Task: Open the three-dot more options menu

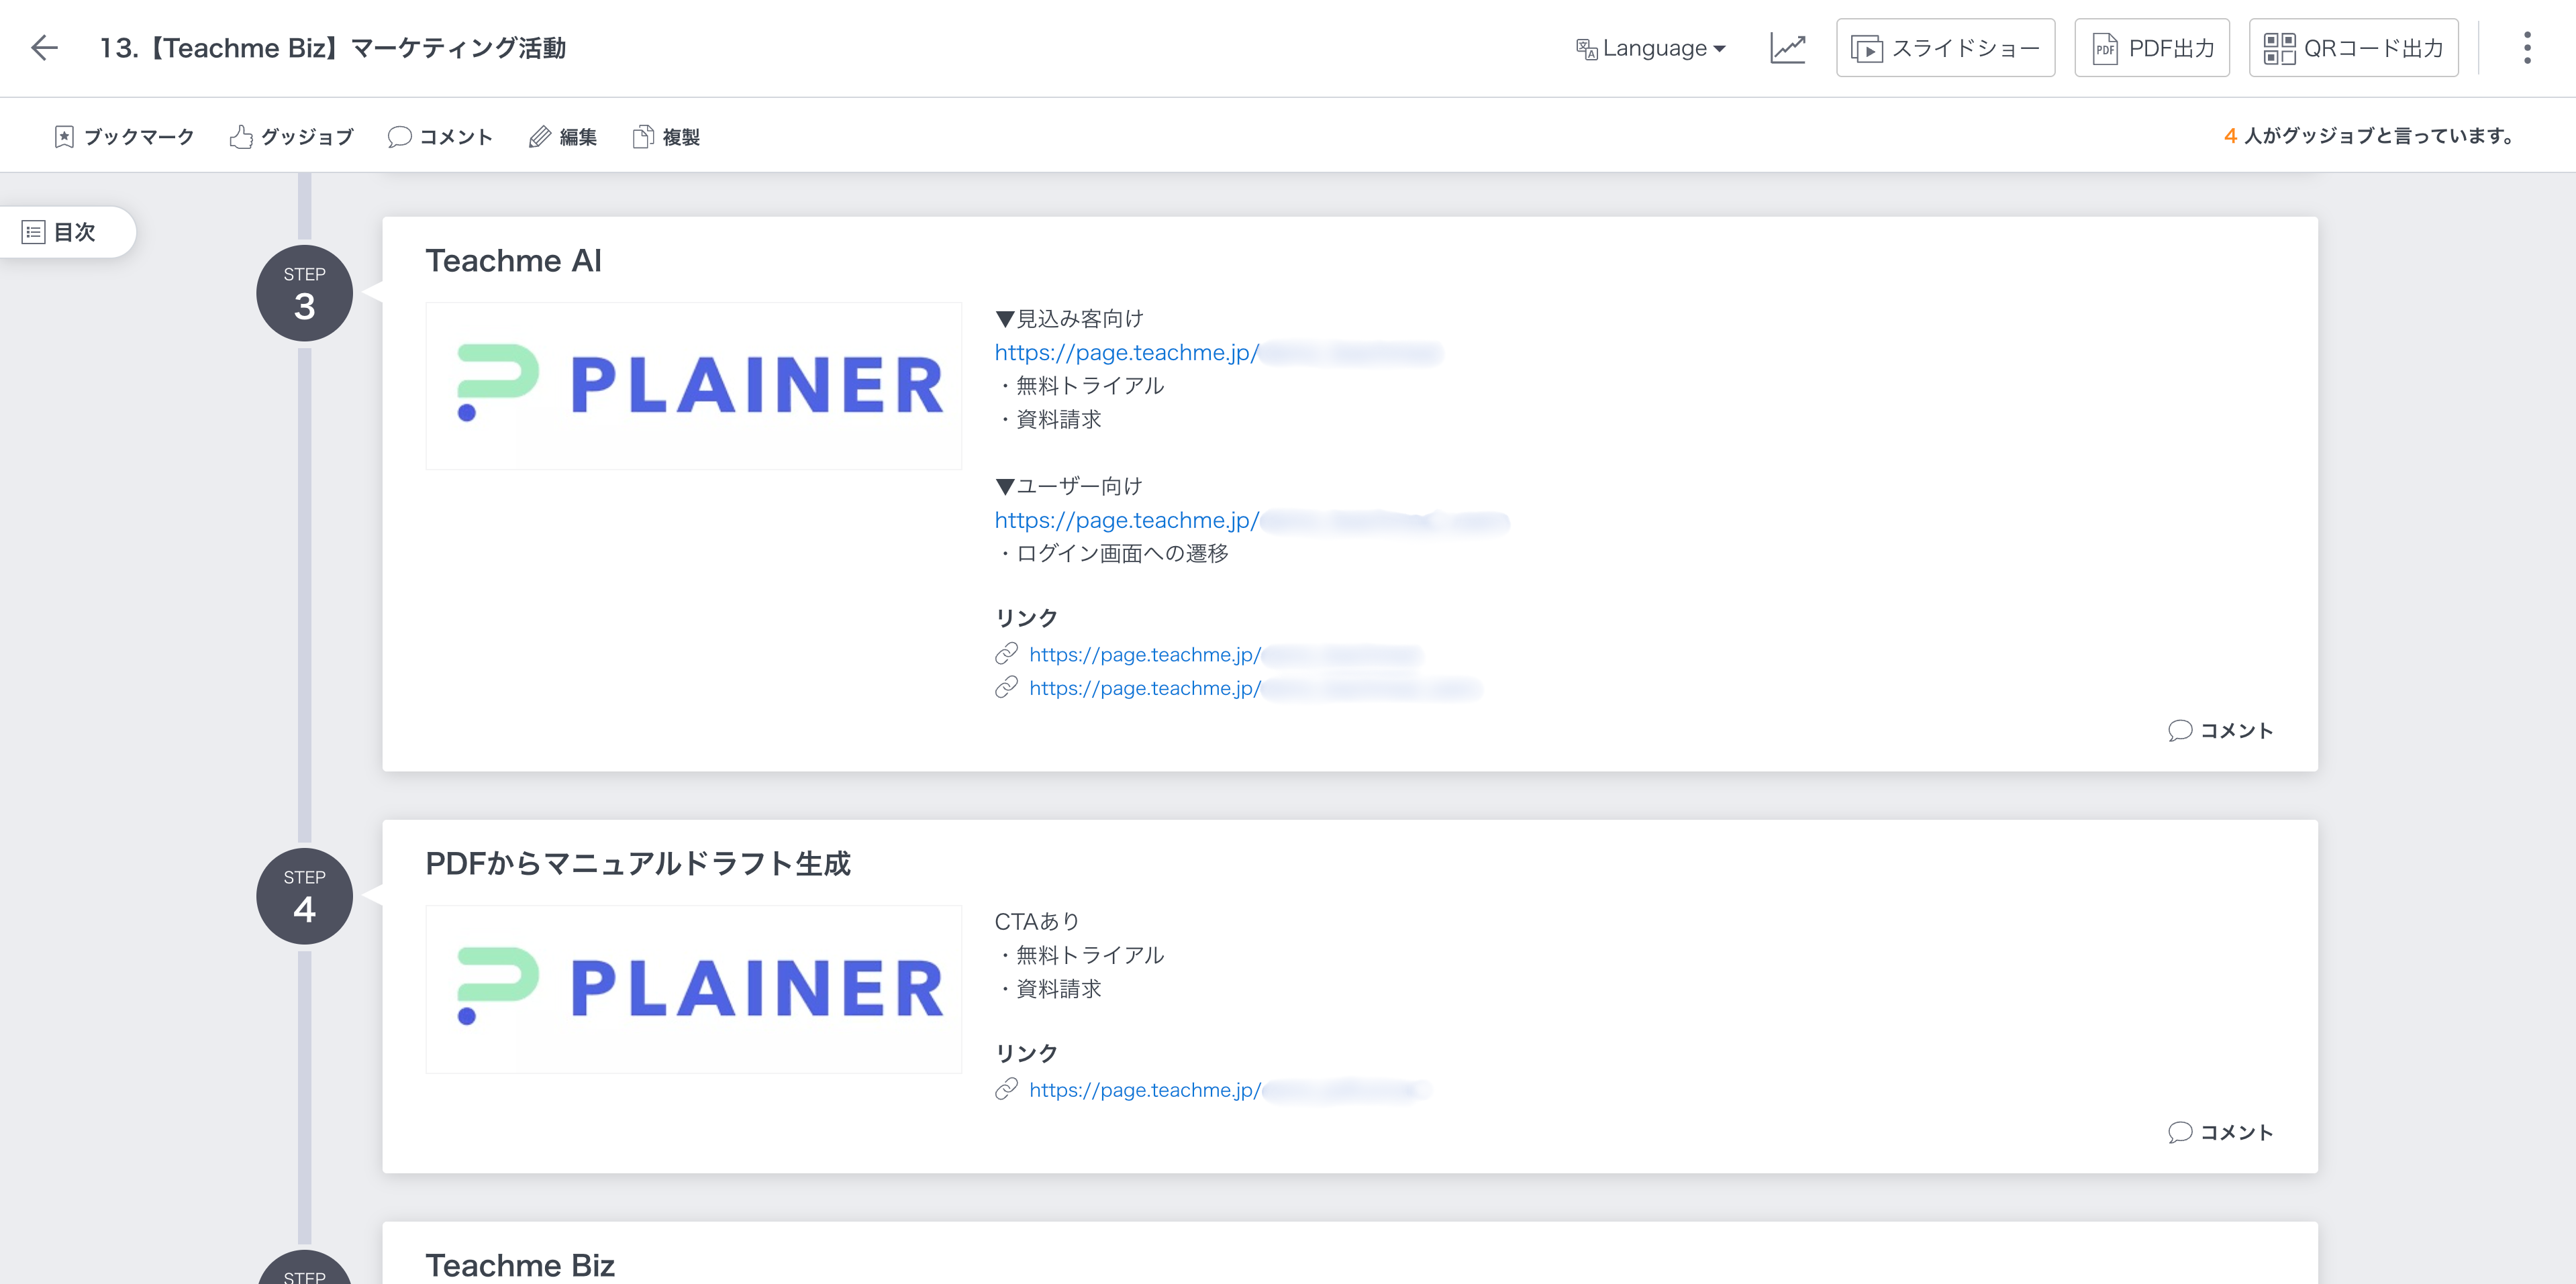Action: [2526, 48]
